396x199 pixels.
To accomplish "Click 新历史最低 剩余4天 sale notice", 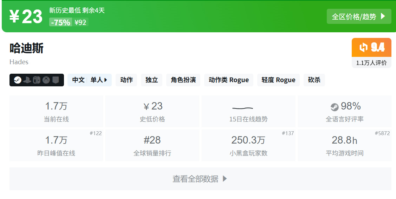I will (77, 10).
